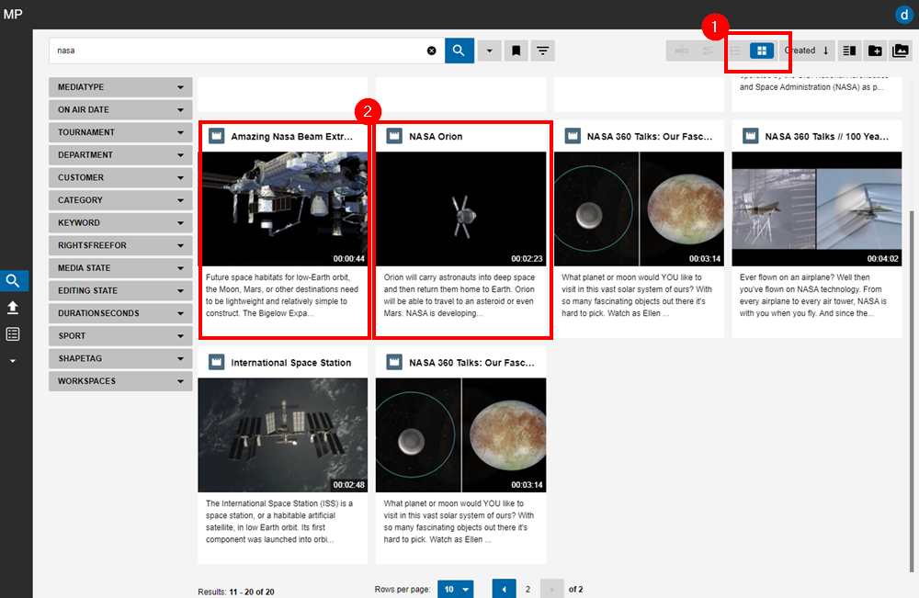Toggle the details side panel icon
Screen dimensions: 919x598
(x=849, y=51)
